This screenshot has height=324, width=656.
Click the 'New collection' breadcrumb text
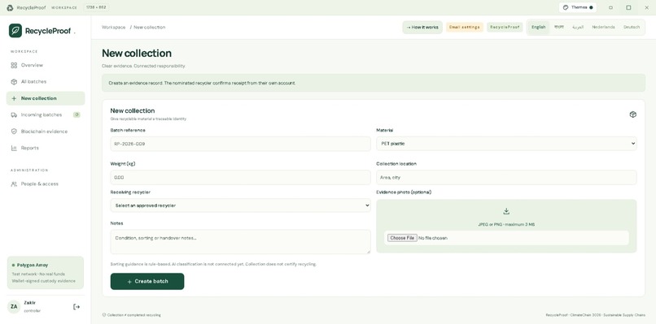point(150,27)
